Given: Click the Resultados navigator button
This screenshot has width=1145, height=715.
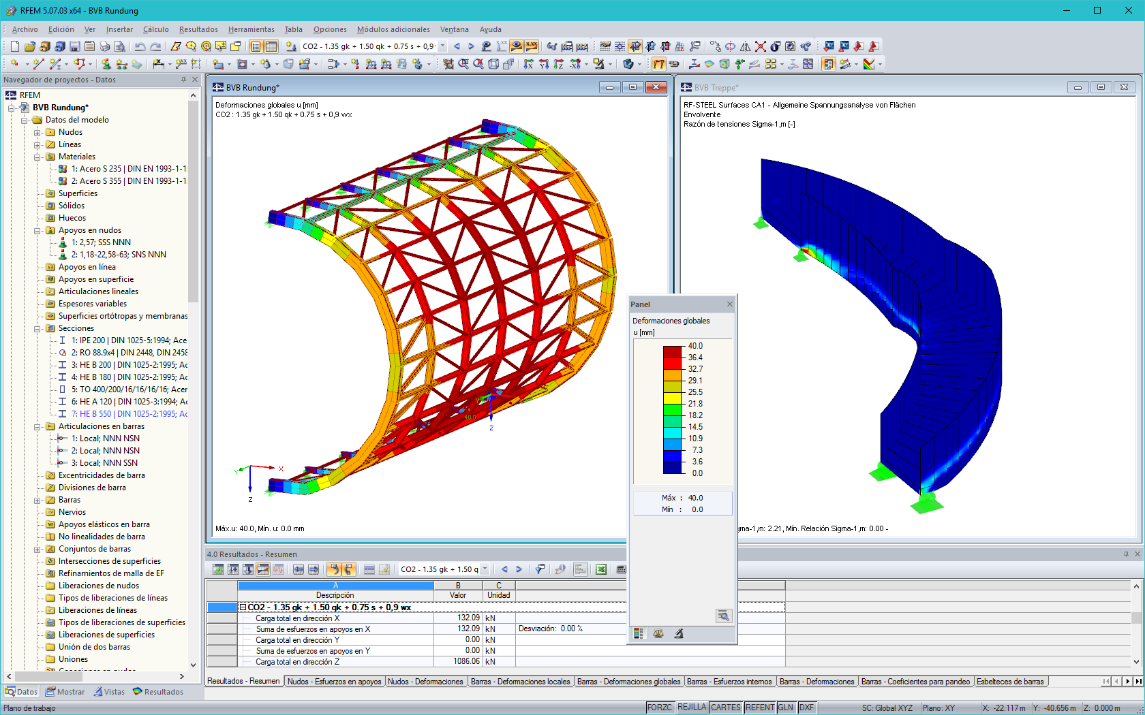Looking at the screenshot, I should click(158, 691).
